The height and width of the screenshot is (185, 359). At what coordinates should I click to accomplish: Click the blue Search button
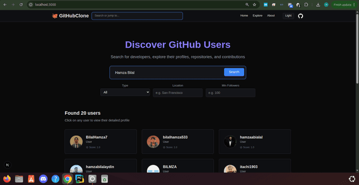tap(234, 72)
